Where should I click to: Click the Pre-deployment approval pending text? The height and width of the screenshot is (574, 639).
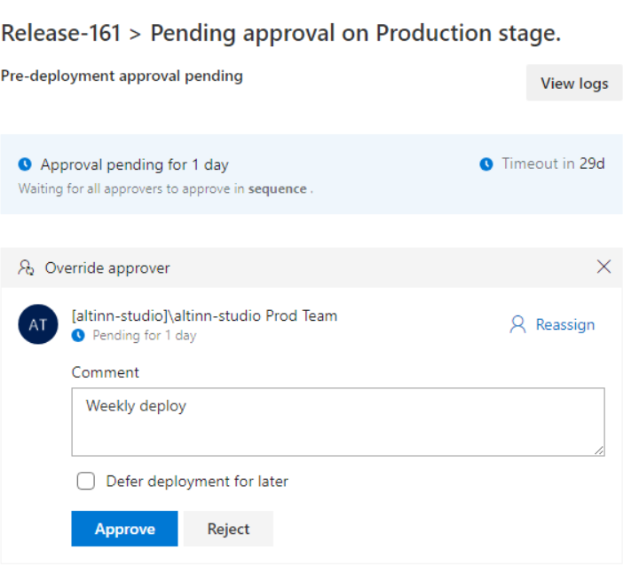coord(122,76)
